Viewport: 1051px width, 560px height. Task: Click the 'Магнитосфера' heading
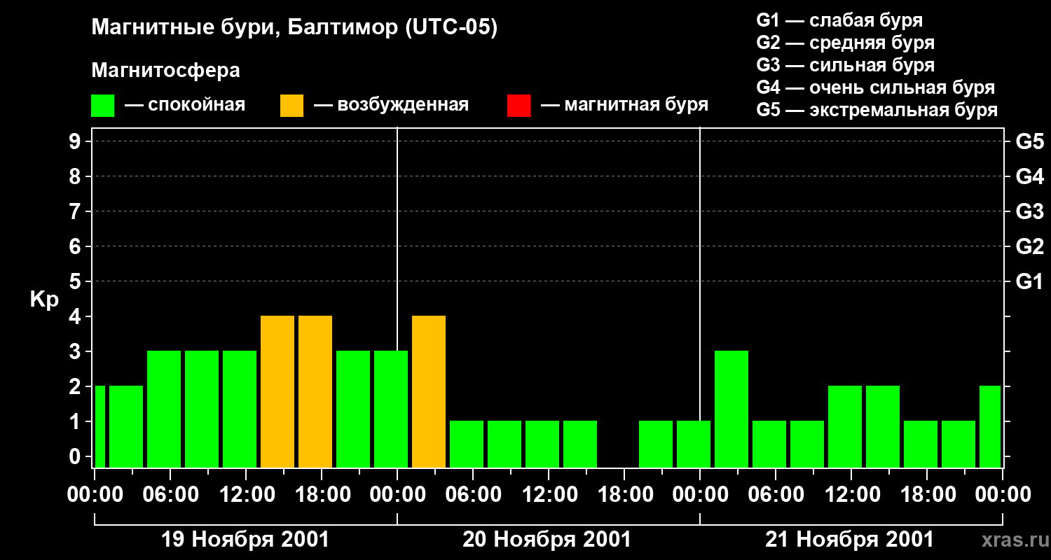click(x=165, y=71)
